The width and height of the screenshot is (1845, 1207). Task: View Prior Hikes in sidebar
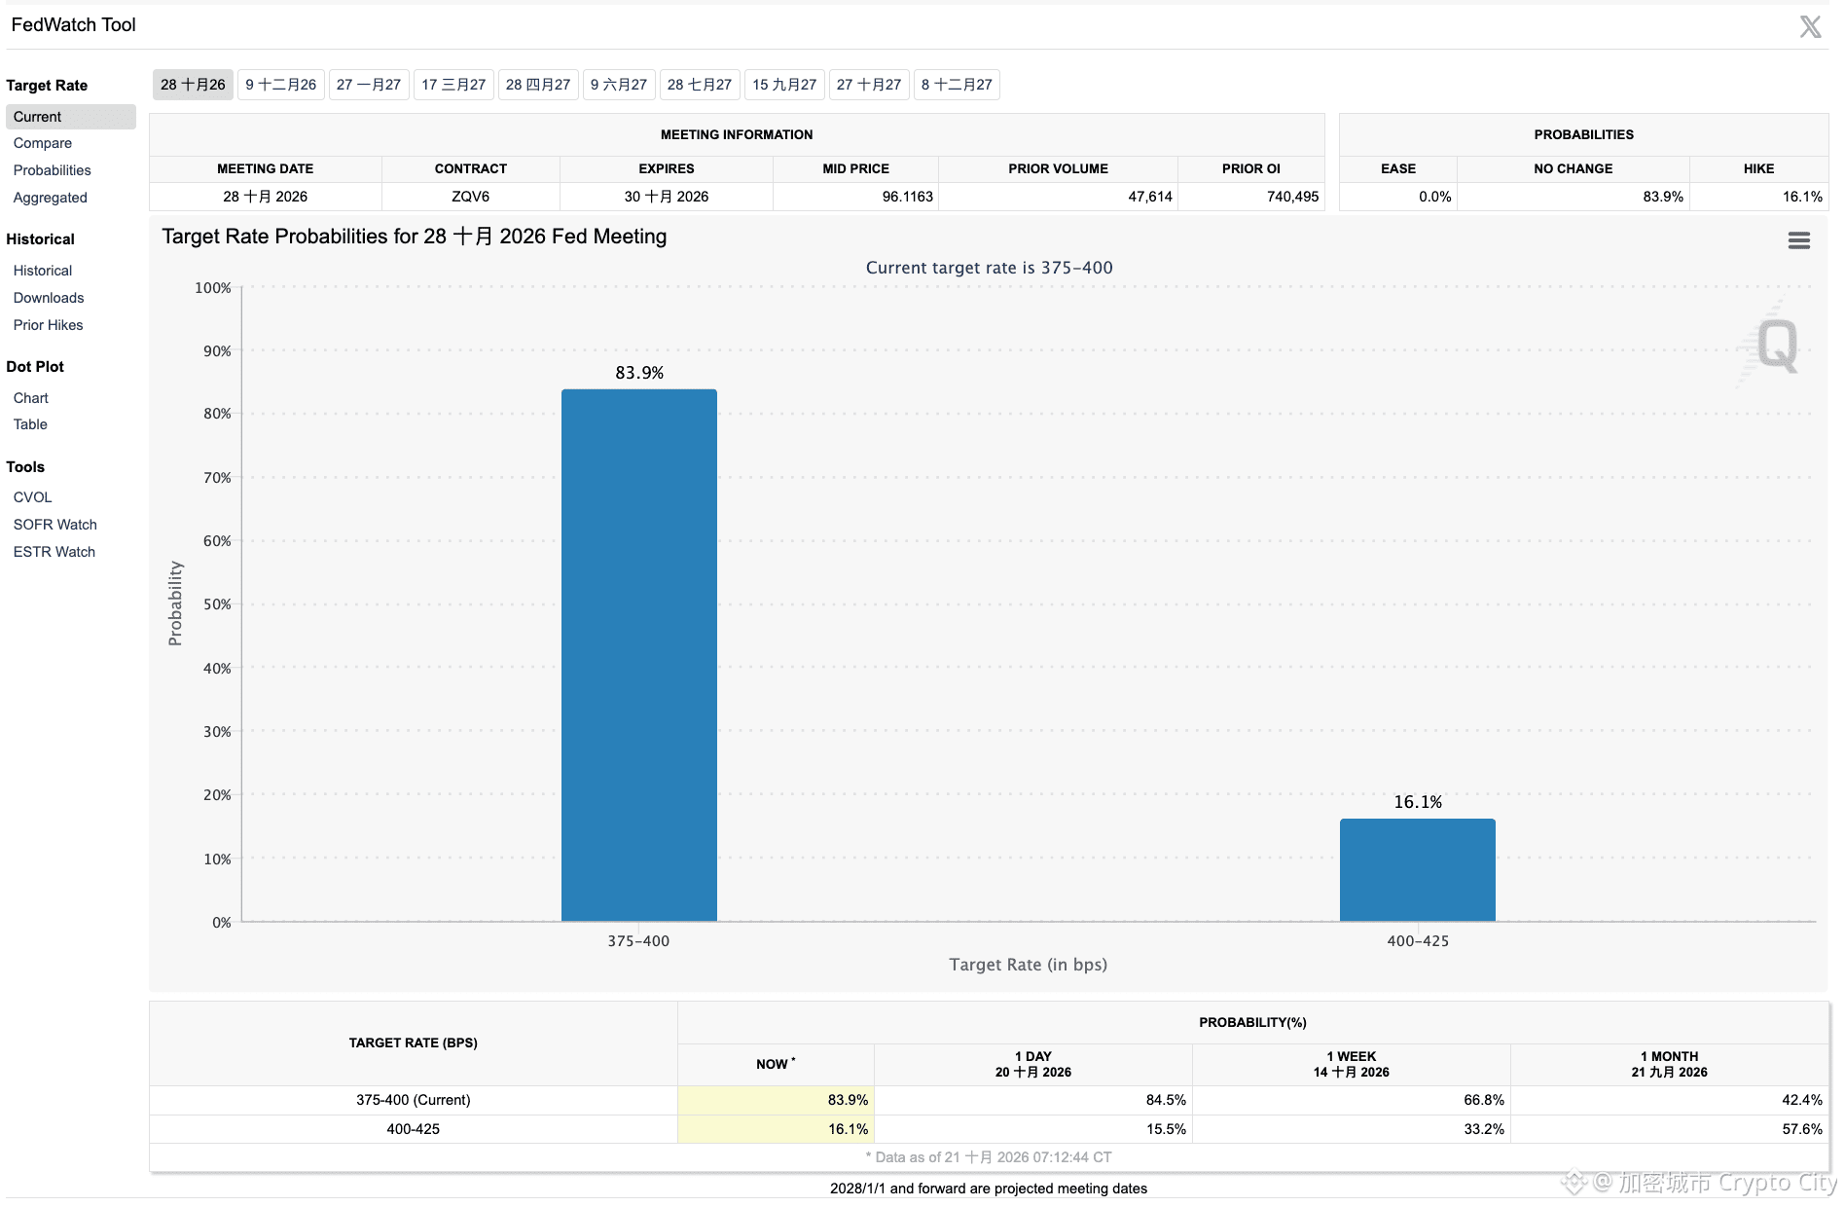[x=49, y=325]
